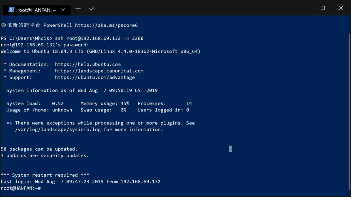Open the ubuntu.com/advantage support link
Viewport: 351px width, 197px height.
(x=95, y=77)
